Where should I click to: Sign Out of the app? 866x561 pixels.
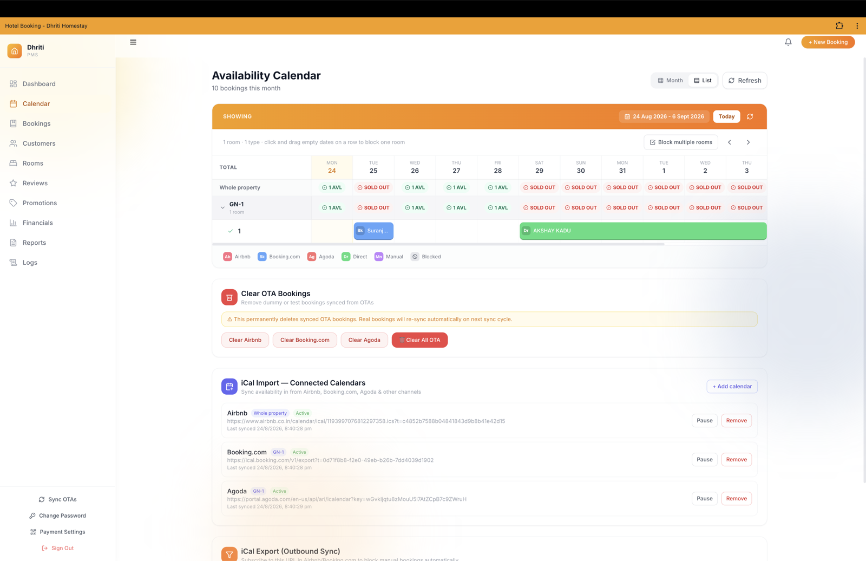click(x=57, y=548)
